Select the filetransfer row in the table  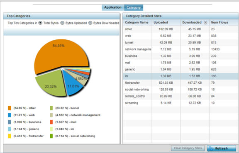point(180,83)
